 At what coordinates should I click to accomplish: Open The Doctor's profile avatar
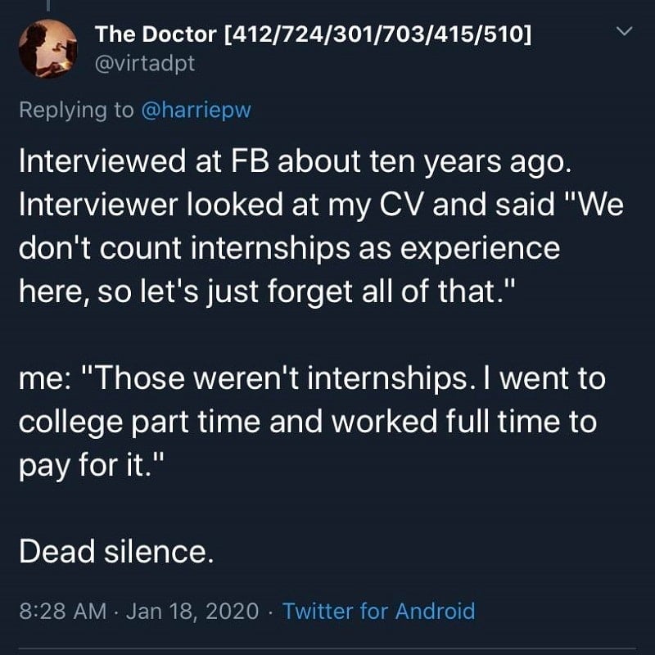coord(47,49)
